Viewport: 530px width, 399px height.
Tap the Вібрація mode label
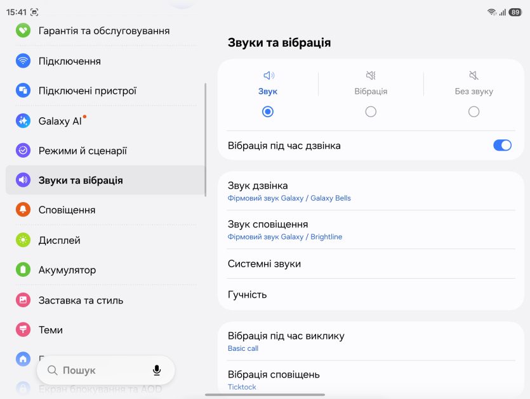point(371,91)
